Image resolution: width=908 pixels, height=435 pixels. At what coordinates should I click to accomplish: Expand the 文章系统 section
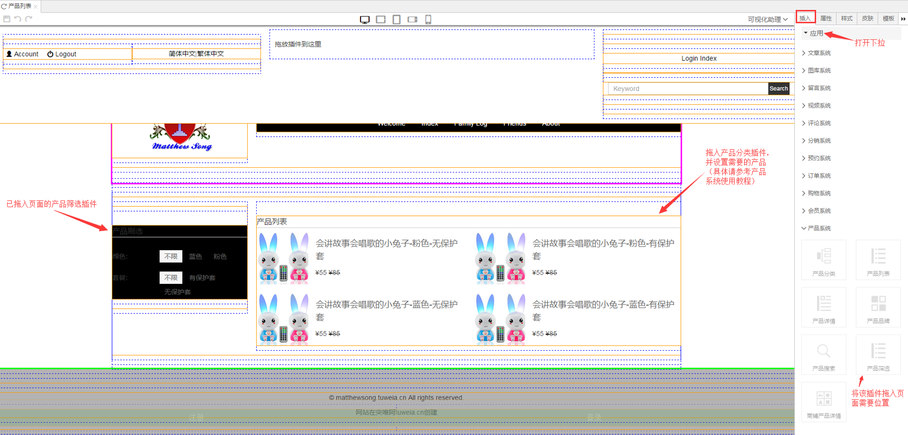[x=819, y=53]
